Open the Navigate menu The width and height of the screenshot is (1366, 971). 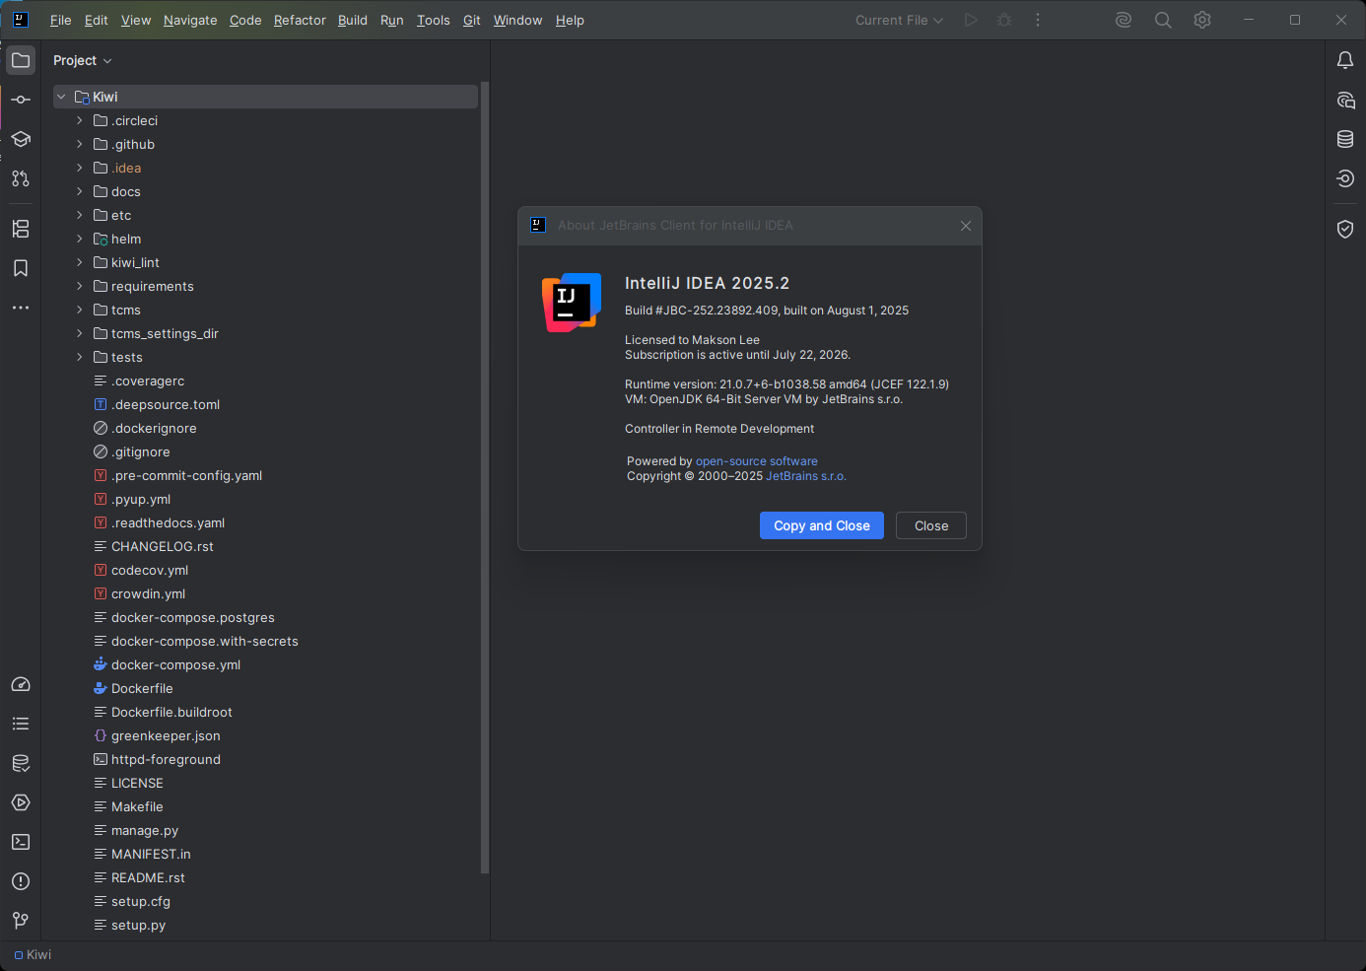click(190, 20)
